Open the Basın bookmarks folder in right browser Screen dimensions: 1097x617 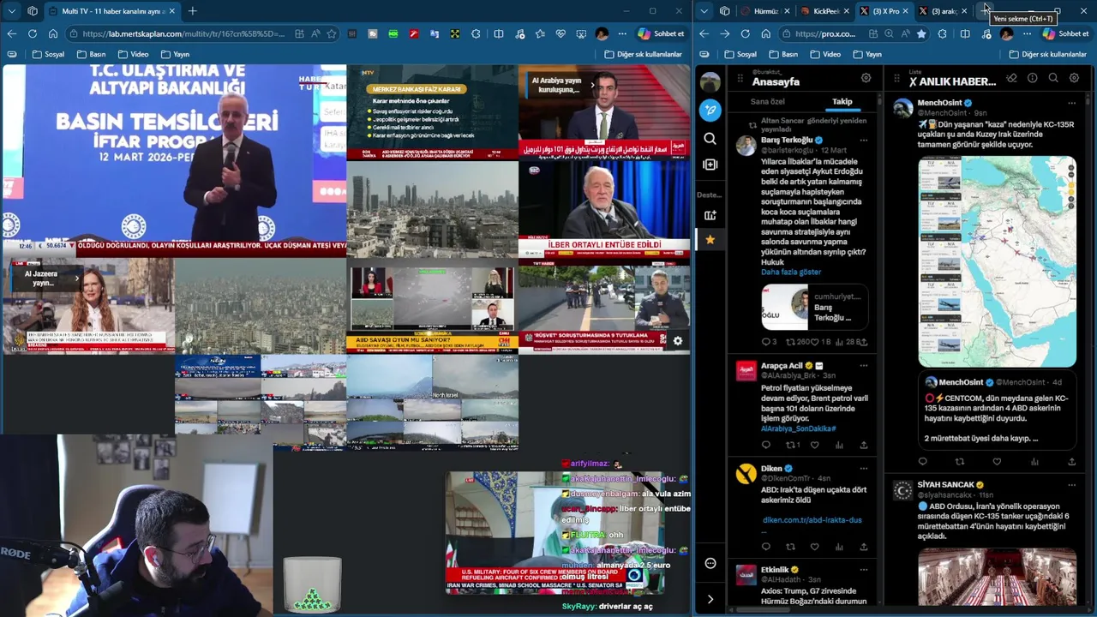(782, 54)
